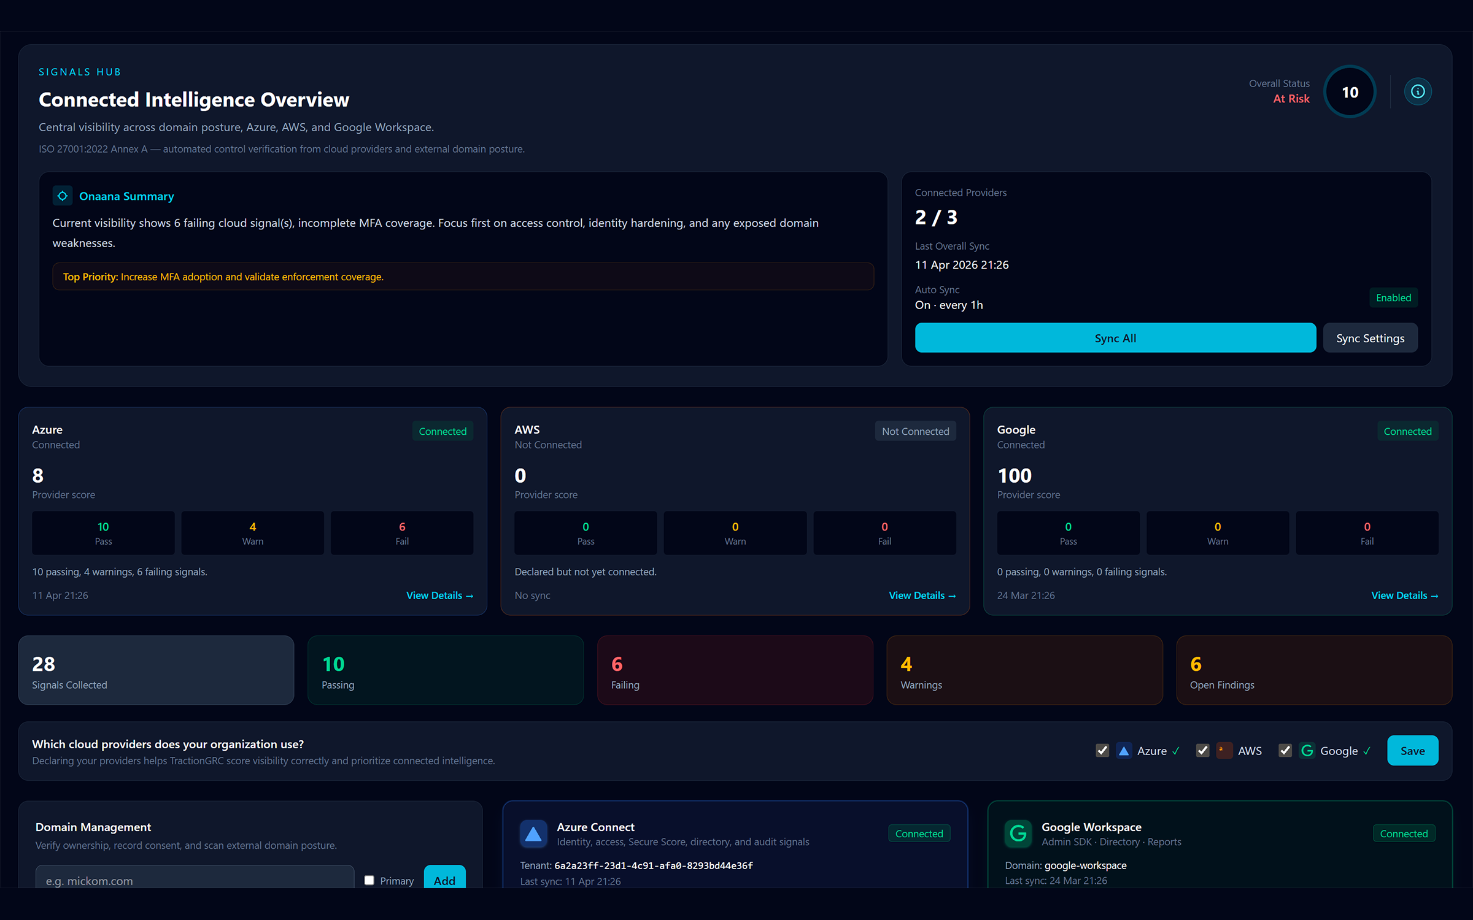Click the Azure Fail count tile
This screenshot has height=920, width=1473.
pos(402,533)
